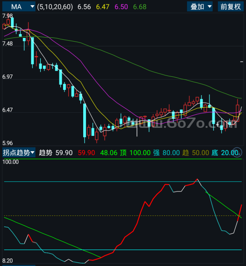This screenshot has height=266, width=246.
Task: Click the green MA60 value 6.68
Action: click(140, 7)
